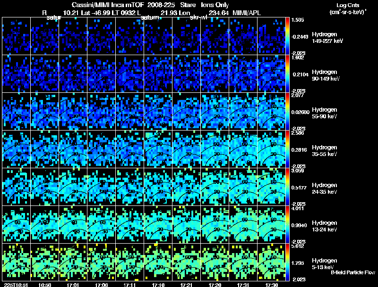Click the 16:56 time label
Image resolution: width=378 pixels, height=287 pixels.
click(44, 285)
